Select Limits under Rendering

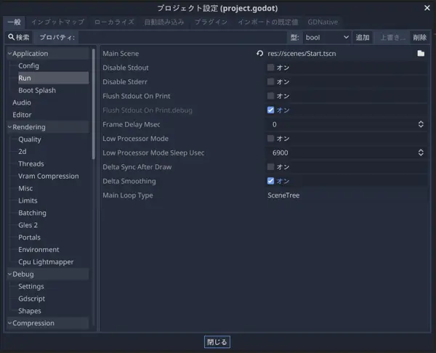click(x=28, y=200)
